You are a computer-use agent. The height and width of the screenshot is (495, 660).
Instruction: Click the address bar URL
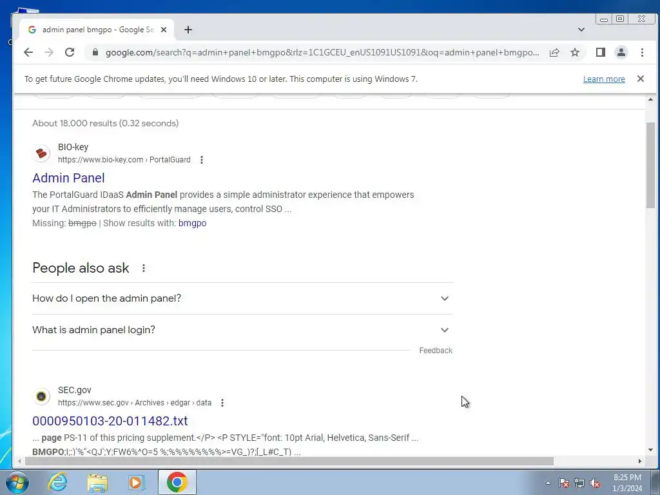[322, 53]
